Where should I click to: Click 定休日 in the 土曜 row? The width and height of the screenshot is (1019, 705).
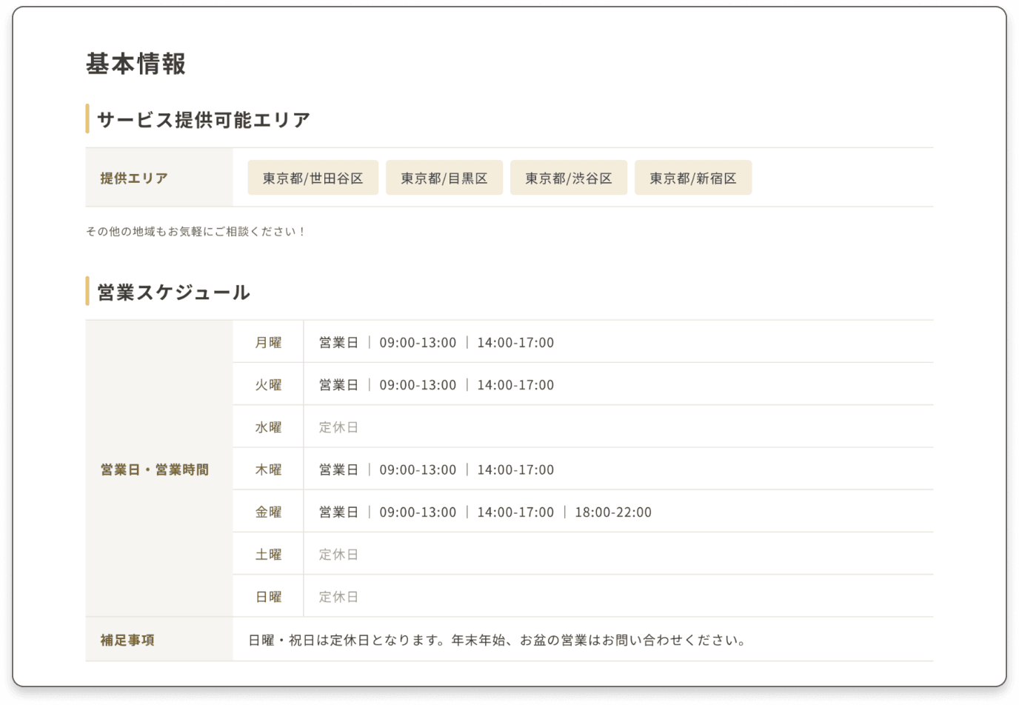tap(338, 554)
